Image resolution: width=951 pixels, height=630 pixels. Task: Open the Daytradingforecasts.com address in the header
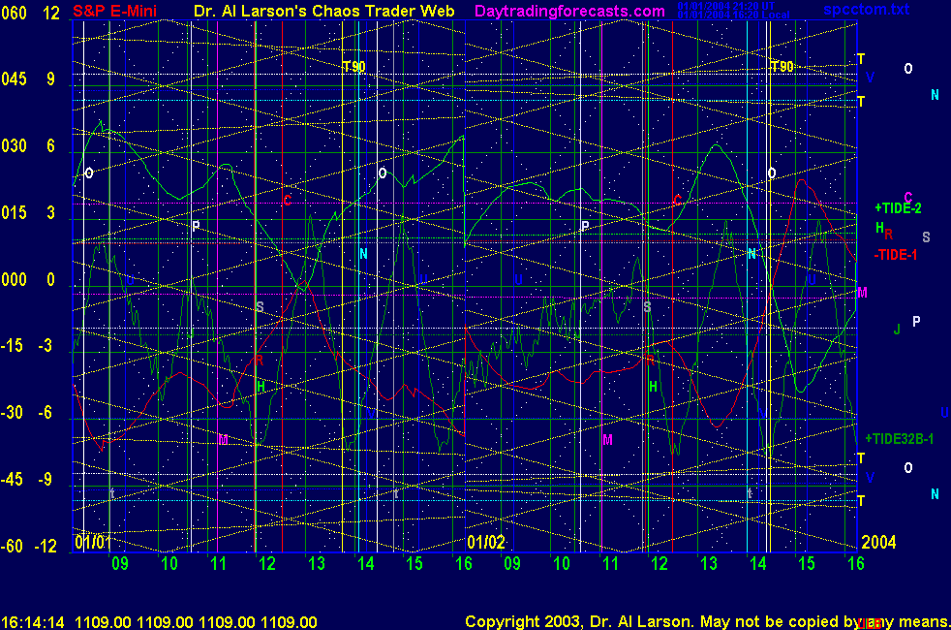[x=569, y=11]
